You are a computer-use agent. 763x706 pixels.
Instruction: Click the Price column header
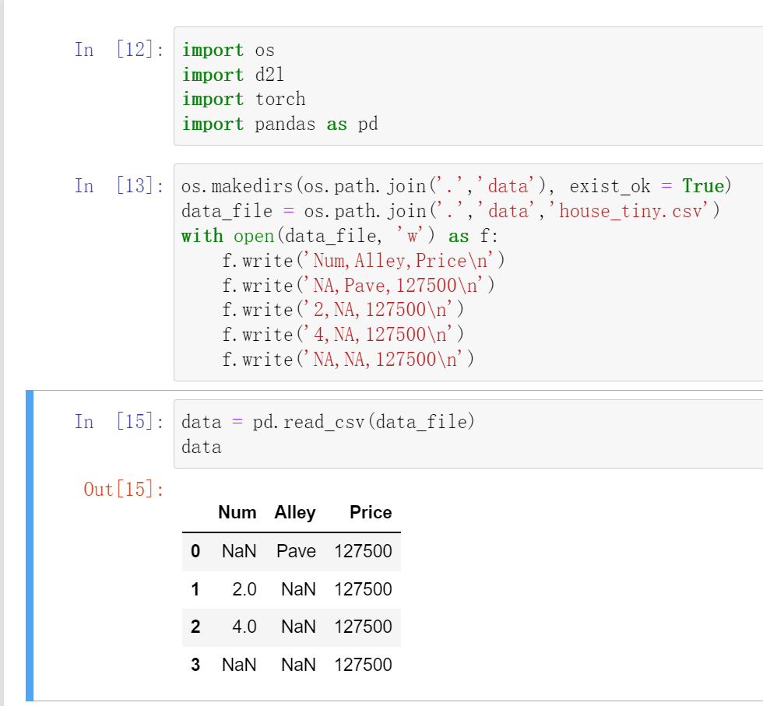pos(371,512)
